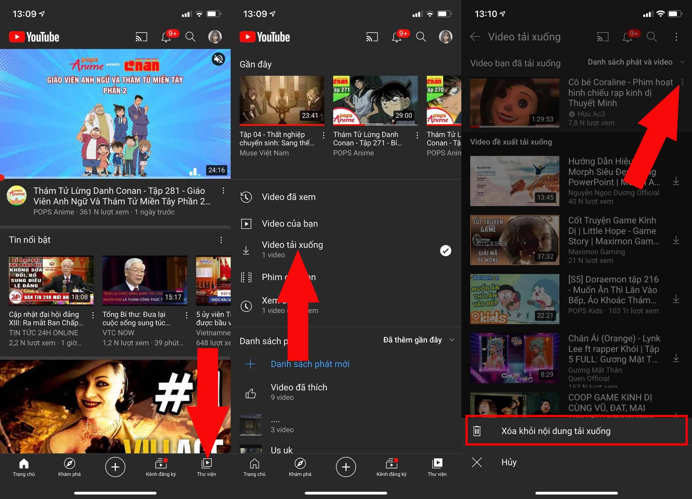Unmute the Conan video via speaker icon
Image resolution: width=692 pixels, height=499 pixels.
(x=218, y=59)
